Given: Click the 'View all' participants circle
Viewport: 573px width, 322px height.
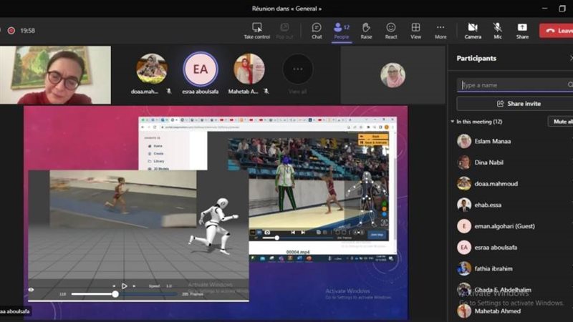Looking at the screenshot, I should point(297,70).
